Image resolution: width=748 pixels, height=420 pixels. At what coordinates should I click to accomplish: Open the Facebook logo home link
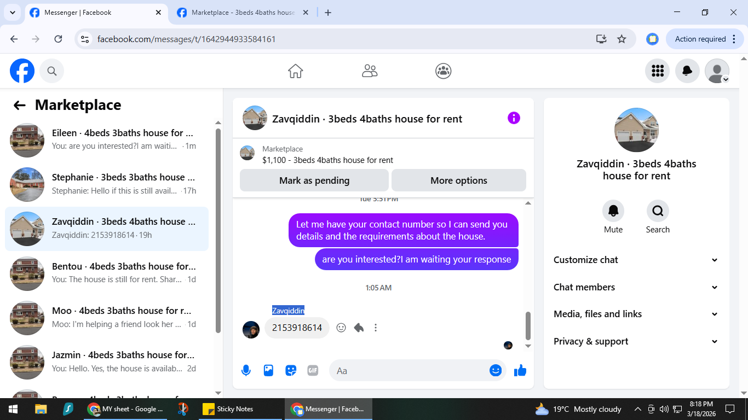(x=22, y=71)
